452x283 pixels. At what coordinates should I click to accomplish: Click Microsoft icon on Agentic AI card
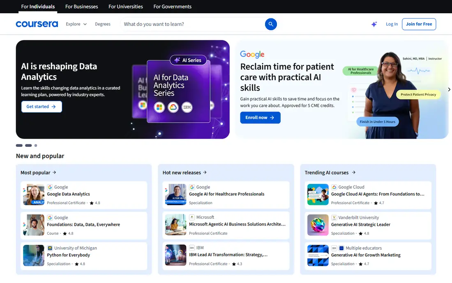[192, 217]
